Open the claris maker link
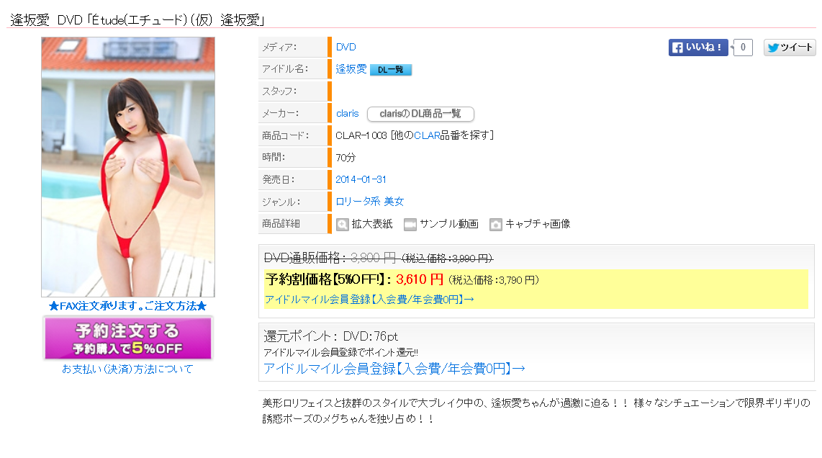The width and height of the screenshot is (822, 458). click(x=347, y=113)
